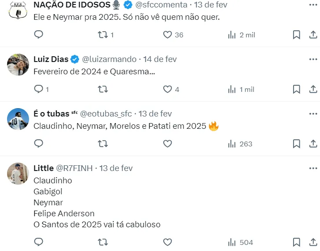Repost the É o tubas tweet
320x251 pixels.
pos(103,144)
